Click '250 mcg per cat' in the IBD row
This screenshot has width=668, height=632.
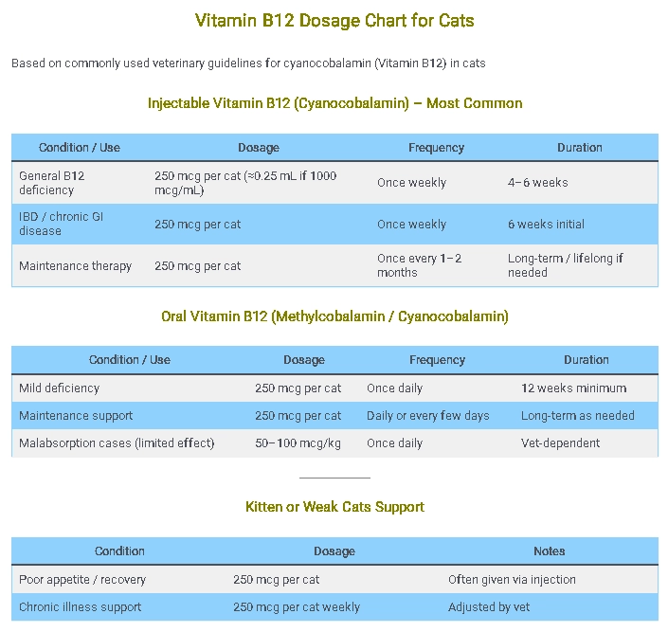(198, 225)
